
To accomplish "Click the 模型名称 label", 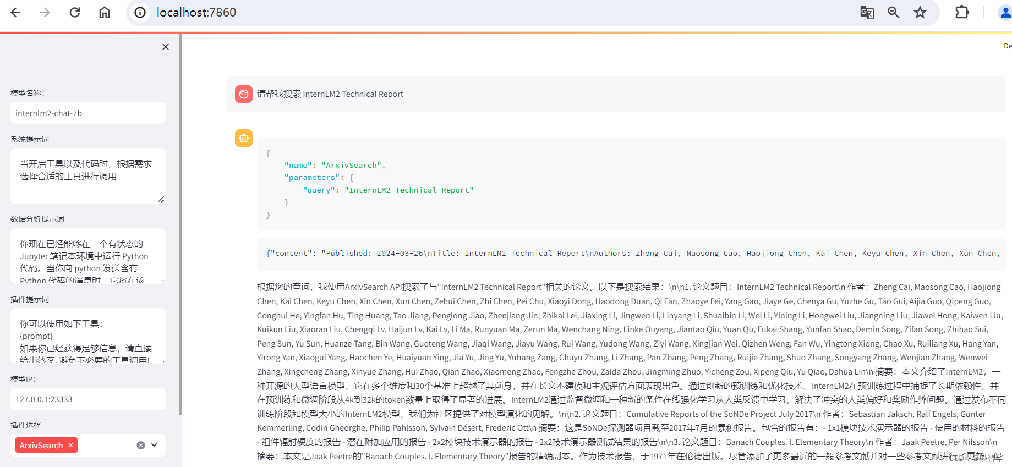I will 28,93.
